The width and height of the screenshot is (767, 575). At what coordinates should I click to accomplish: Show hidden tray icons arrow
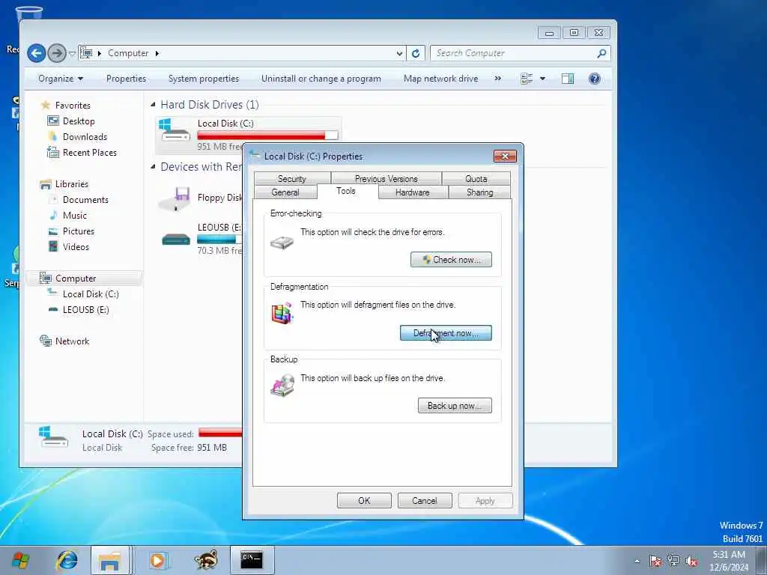637,561
